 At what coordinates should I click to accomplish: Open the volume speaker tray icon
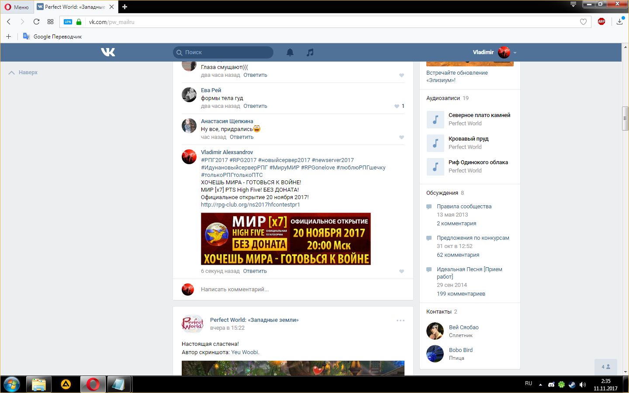tap(582, 385)
